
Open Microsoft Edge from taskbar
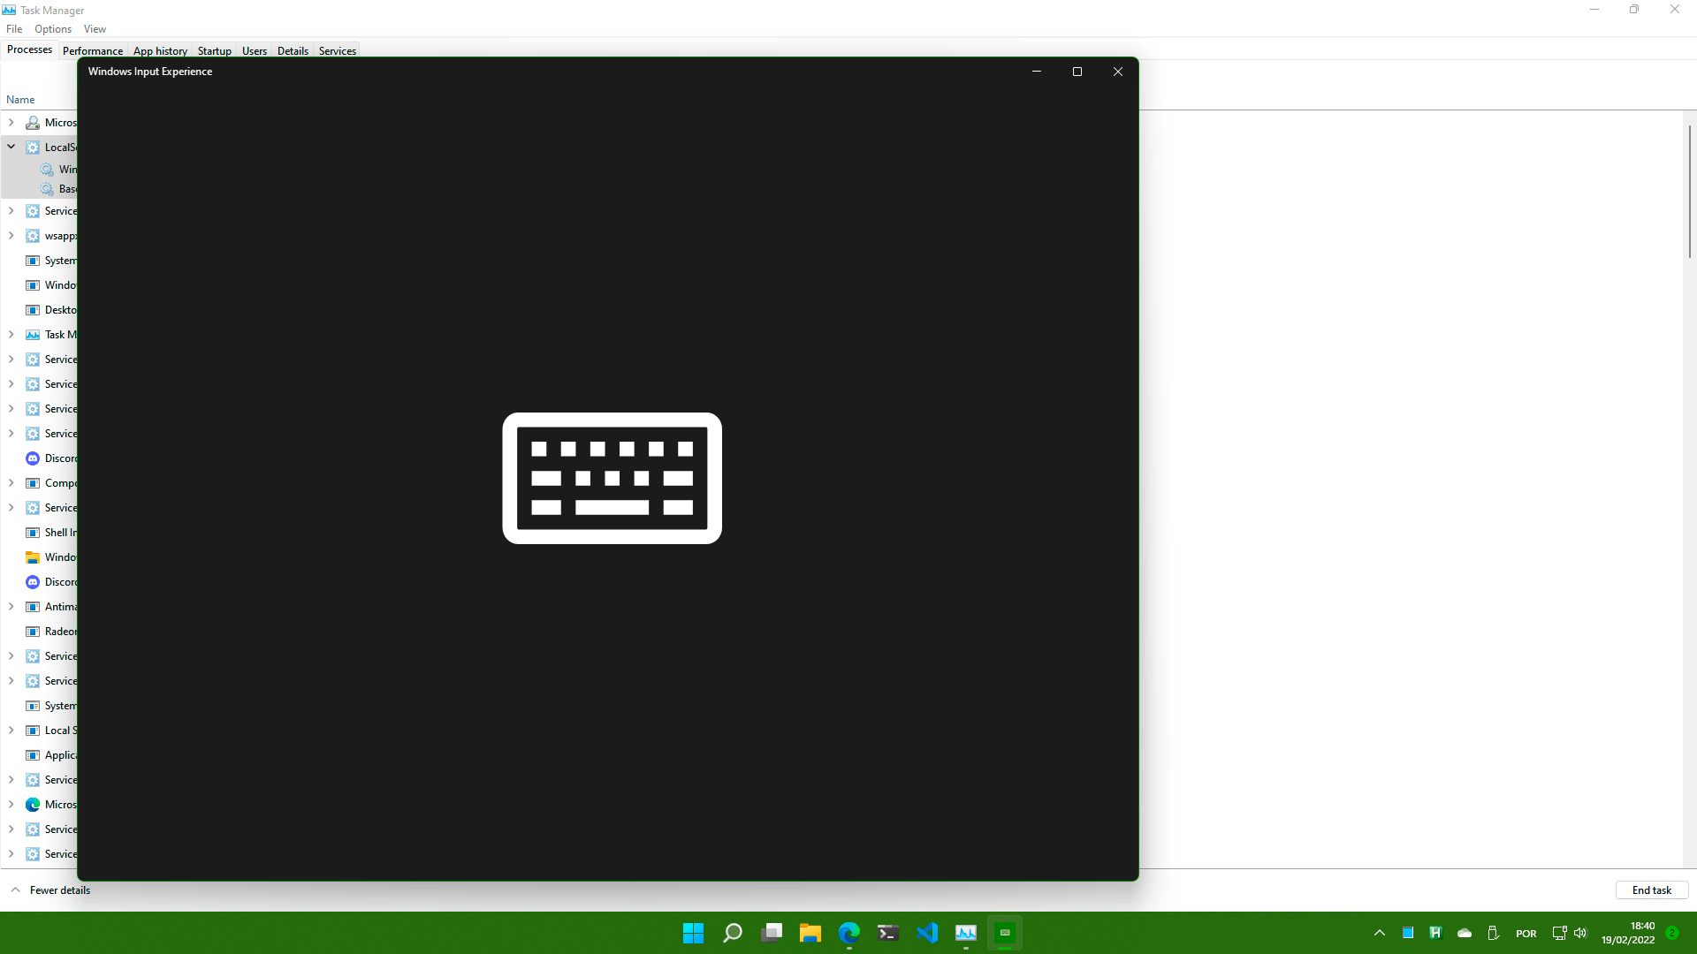[x=849, y=933]
